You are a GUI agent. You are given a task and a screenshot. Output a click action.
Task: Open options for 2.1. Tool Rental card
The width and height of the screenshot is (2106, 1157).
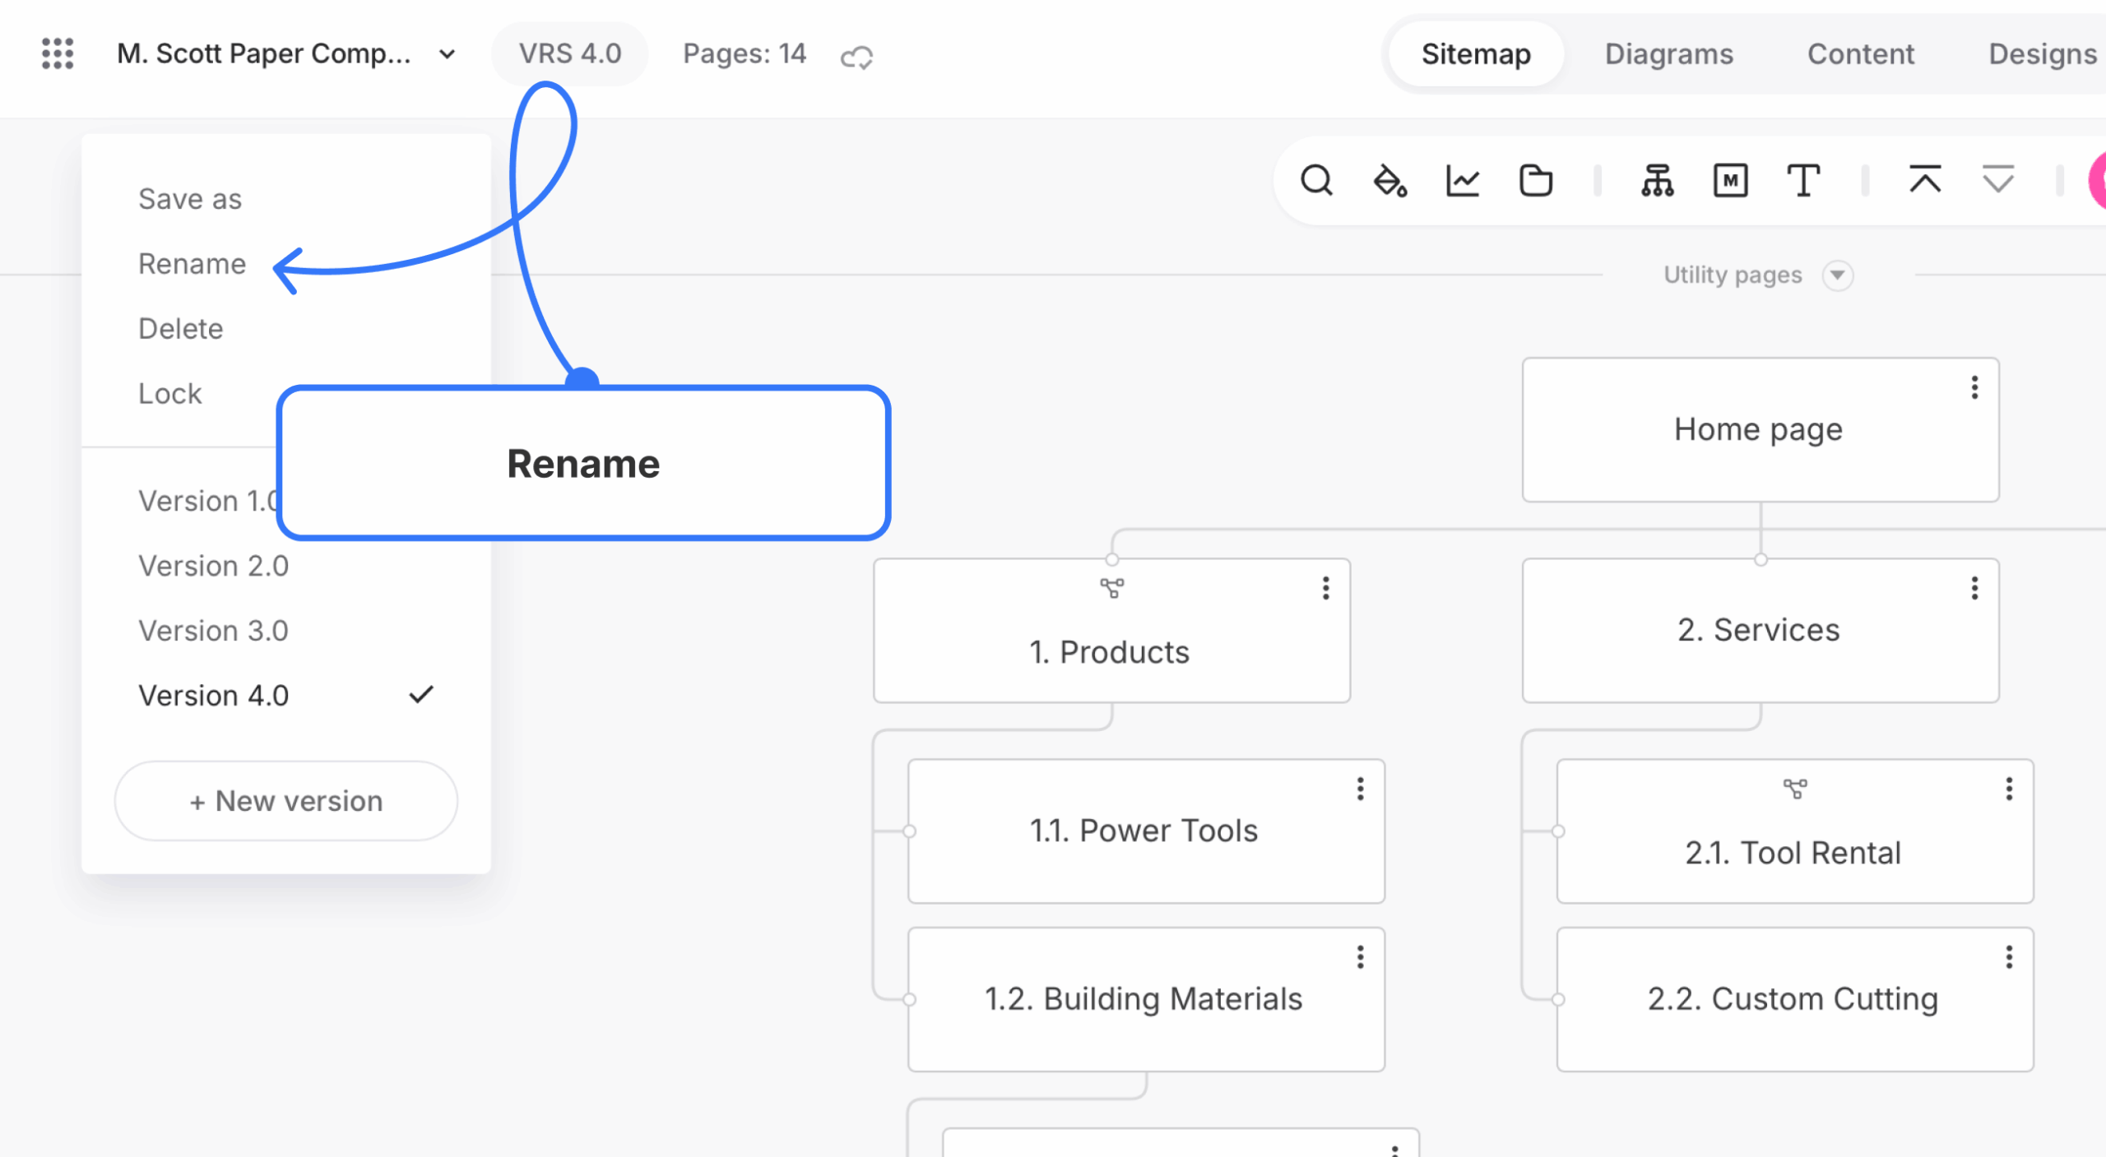coord(2009,789)
